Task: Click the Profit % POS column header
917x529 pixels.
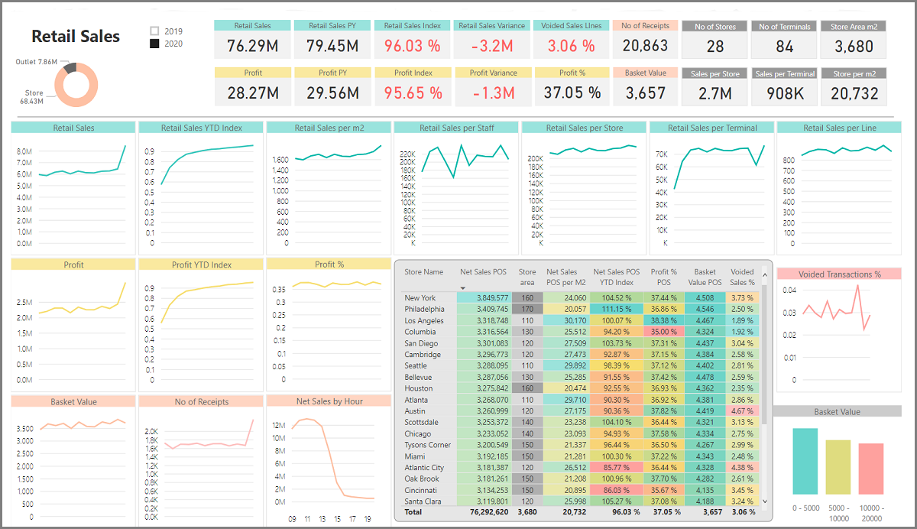Action: point(663,277)
